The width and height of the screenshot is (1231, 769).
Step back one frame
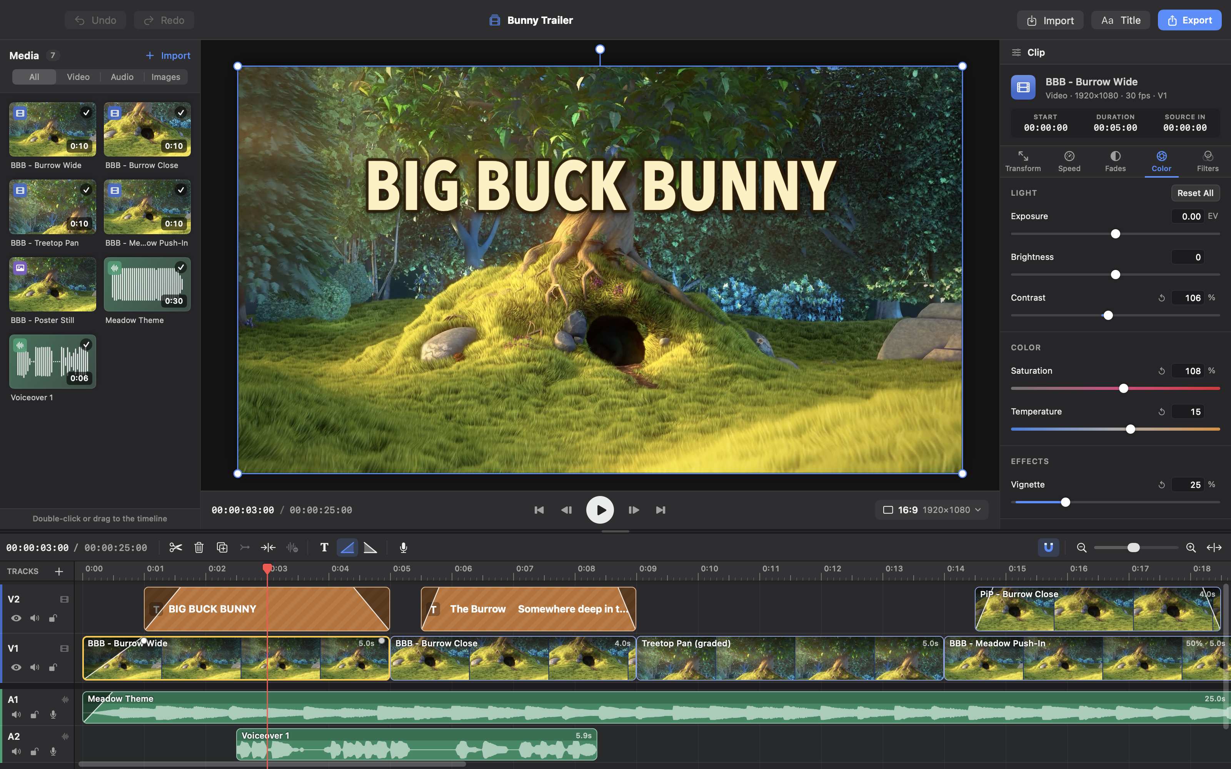(x=567, y=509)
